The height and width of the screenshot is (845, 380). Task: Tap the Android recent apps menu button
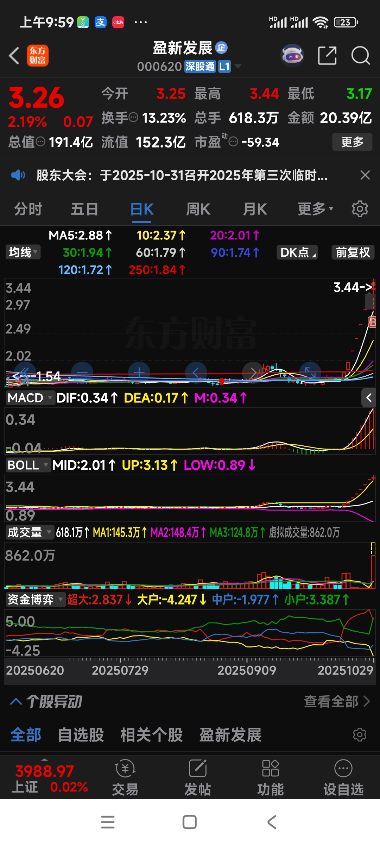108,822
